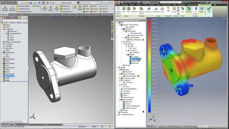Click the Search Commands field in SolidWorks
This screenshot has height=129, width=229.
[x=88, y=2]
